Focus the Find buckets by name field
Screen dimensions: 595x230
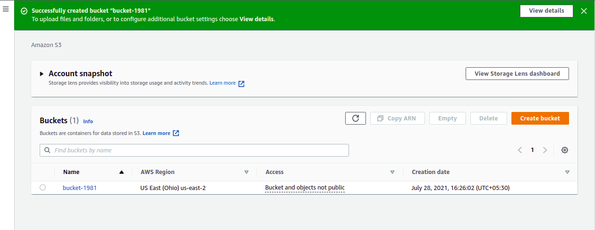[194, 150]
